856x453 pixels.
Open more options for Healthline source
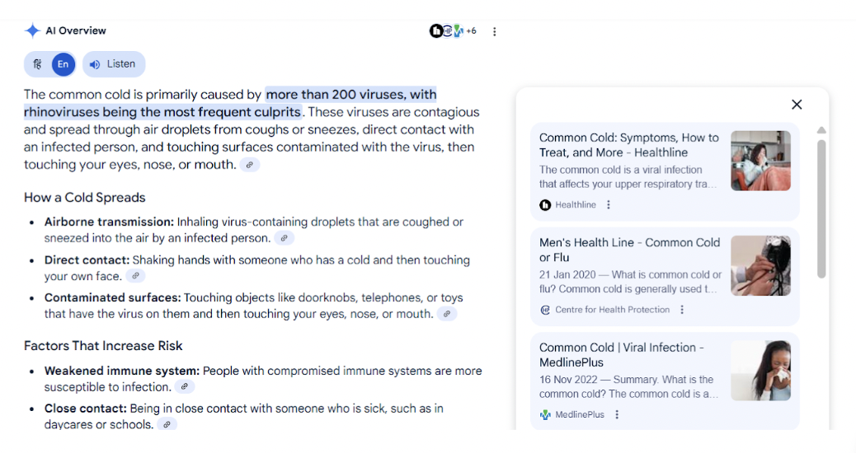click(609, 205)
